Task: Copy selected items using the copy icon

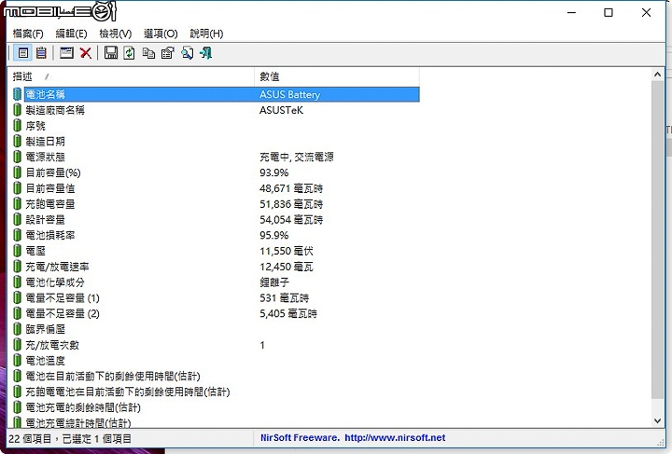Action: click(x=148, y=53)
